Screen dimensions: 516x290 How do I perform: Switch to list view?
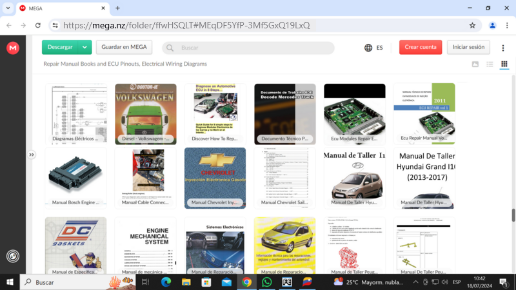coord(490,64)
